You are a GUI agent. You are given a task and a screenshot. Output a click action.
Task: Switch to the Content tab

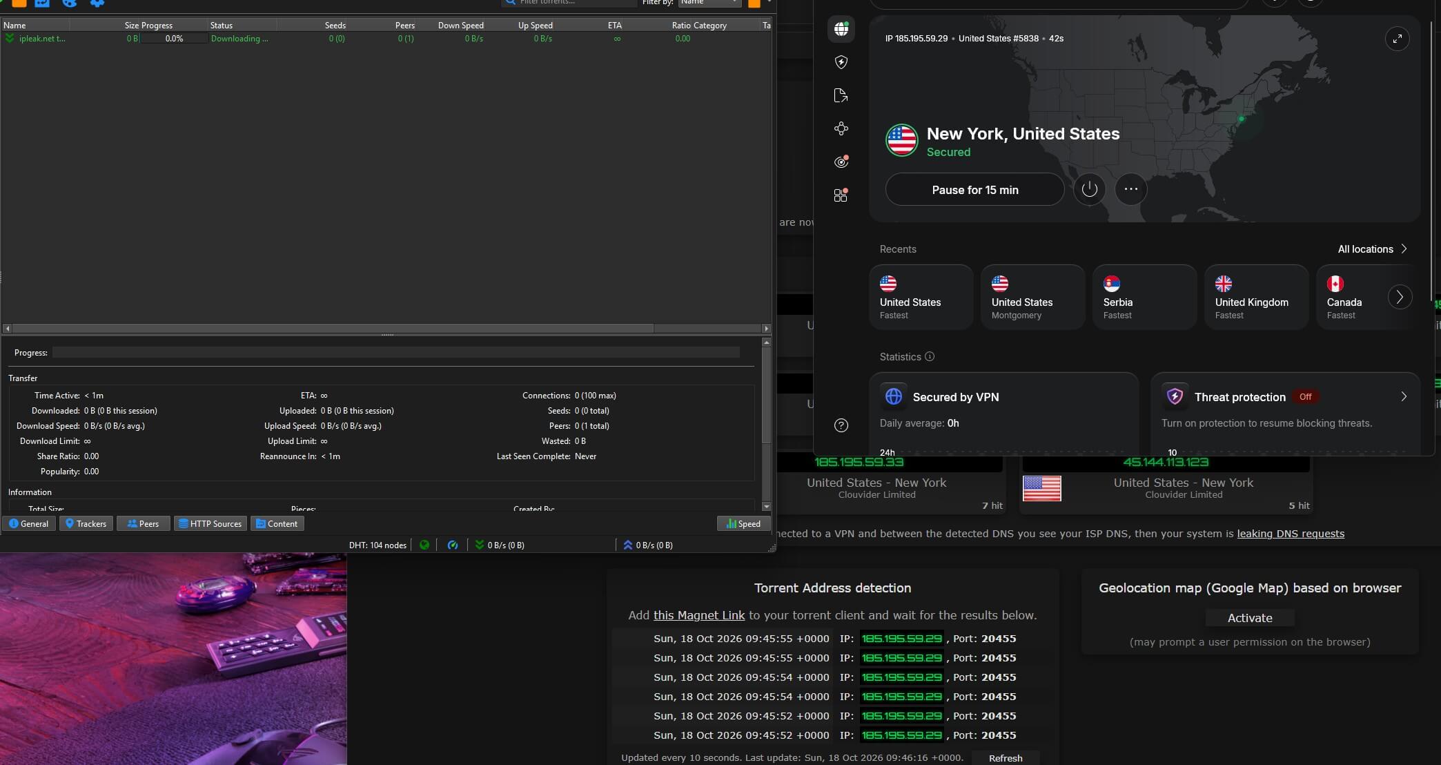click(277, 524)
